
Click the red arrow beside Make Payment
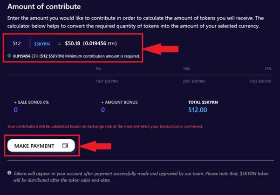(96, 146)
